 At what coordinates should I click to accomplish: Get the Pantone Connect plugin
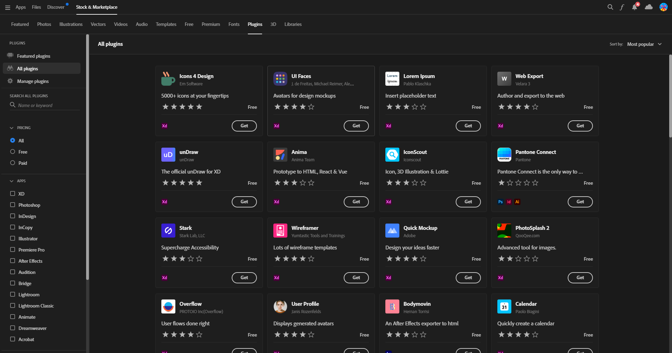(580, 202)
